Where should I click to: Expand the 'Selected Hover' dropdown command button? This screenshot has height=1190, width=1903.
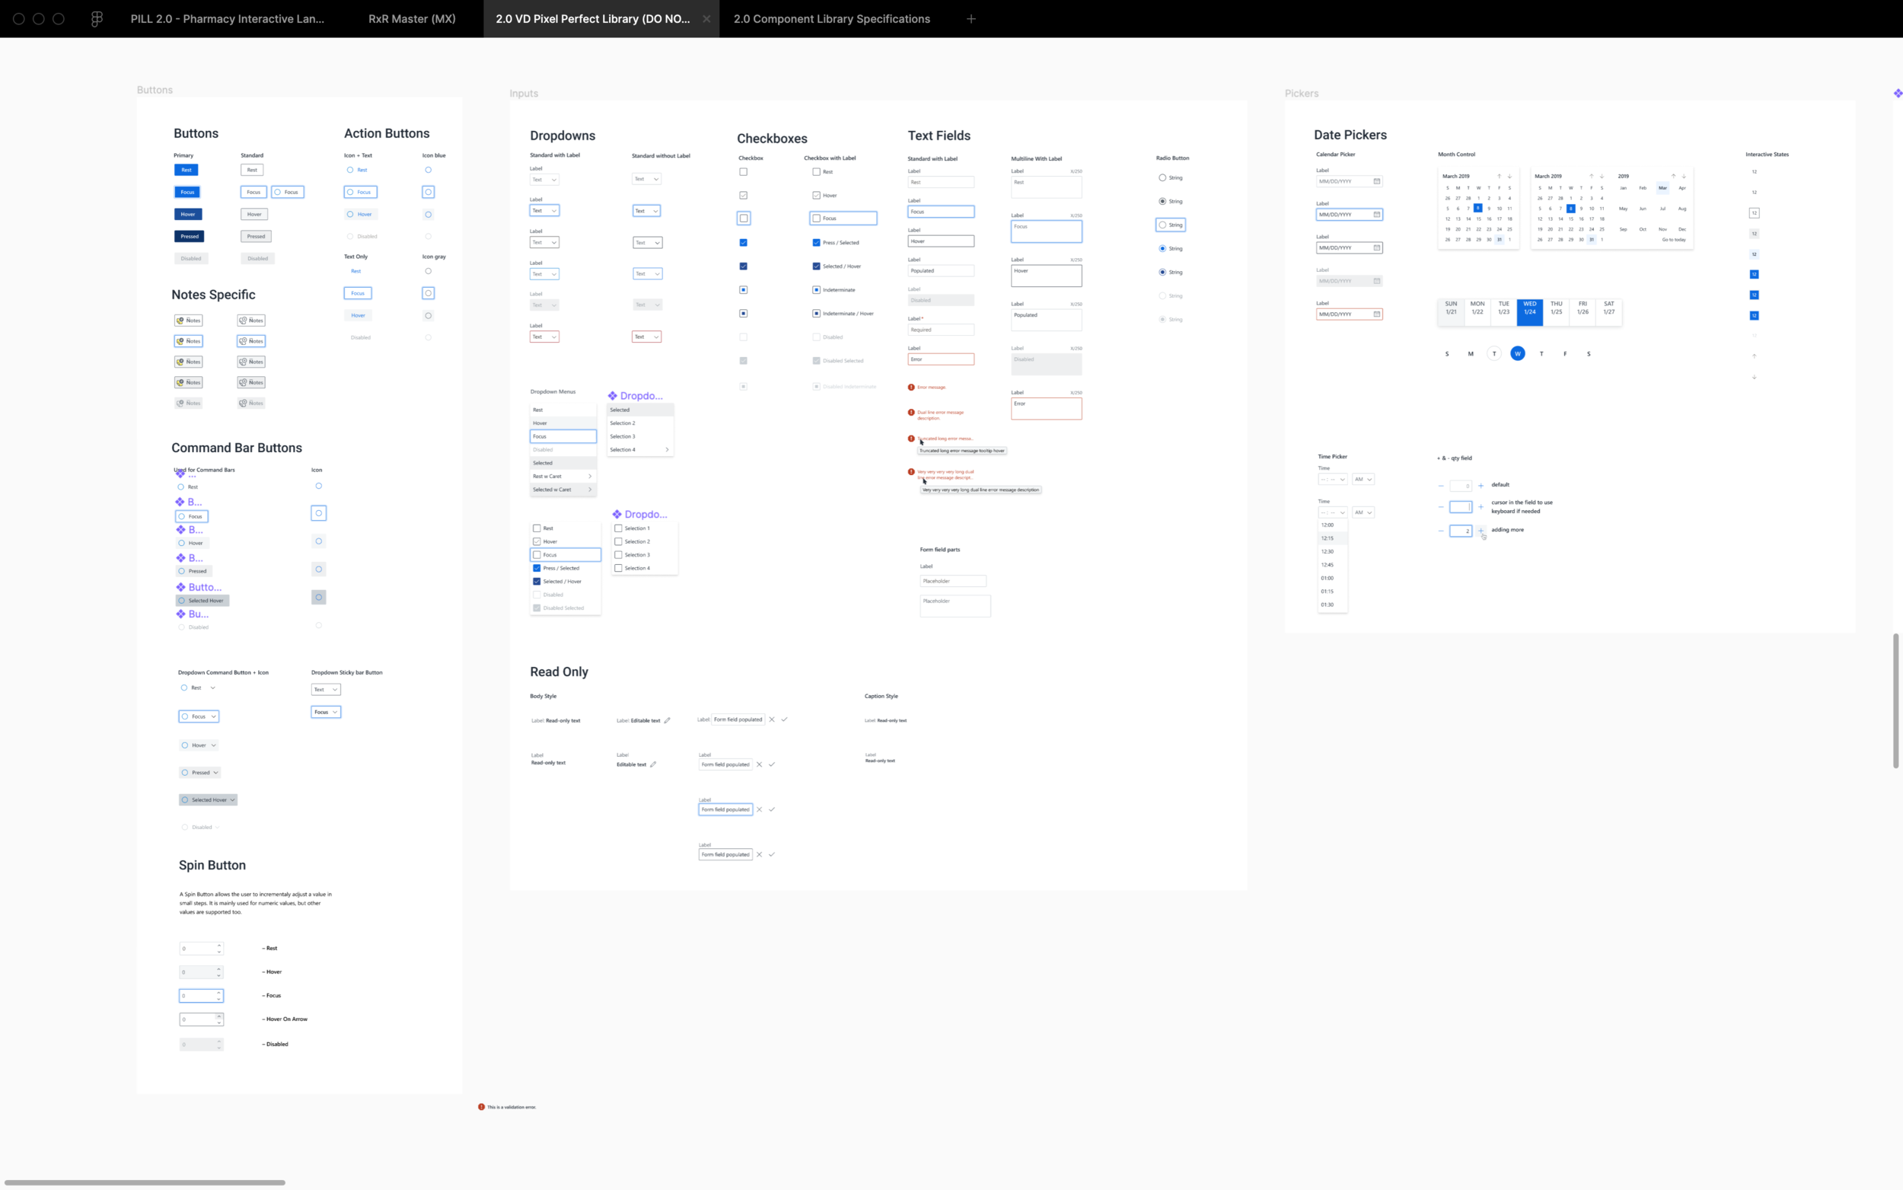coord(208,799)
